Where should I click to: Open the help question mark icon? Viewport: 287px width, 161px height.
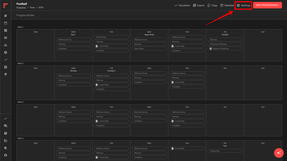pos(5,133)
